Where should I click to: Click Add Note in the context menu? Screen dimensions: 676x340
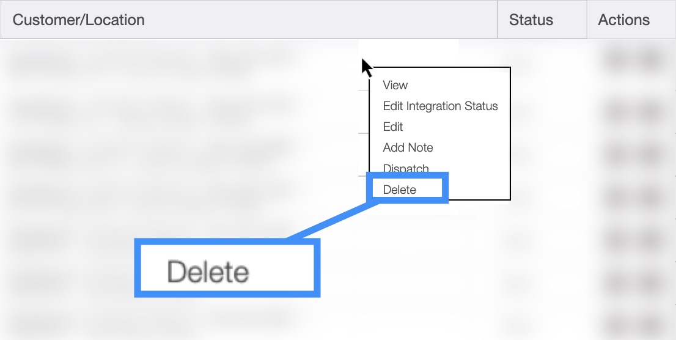pos(408,148)
